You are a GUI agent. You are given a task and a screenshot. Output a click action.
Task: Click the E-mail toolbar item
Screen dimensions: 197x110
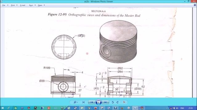[23, 5]
